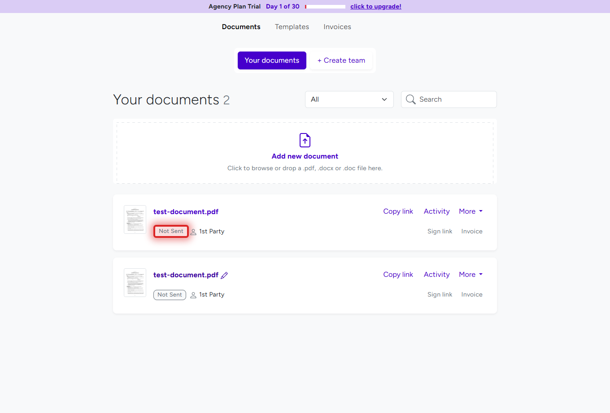Open the click to upgrade link
Viewport: 610px width, 413px height.
(376, 6)
